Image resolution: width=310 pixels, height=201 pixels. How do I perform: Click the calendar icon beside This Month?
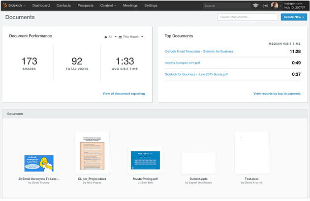[120, 37]
